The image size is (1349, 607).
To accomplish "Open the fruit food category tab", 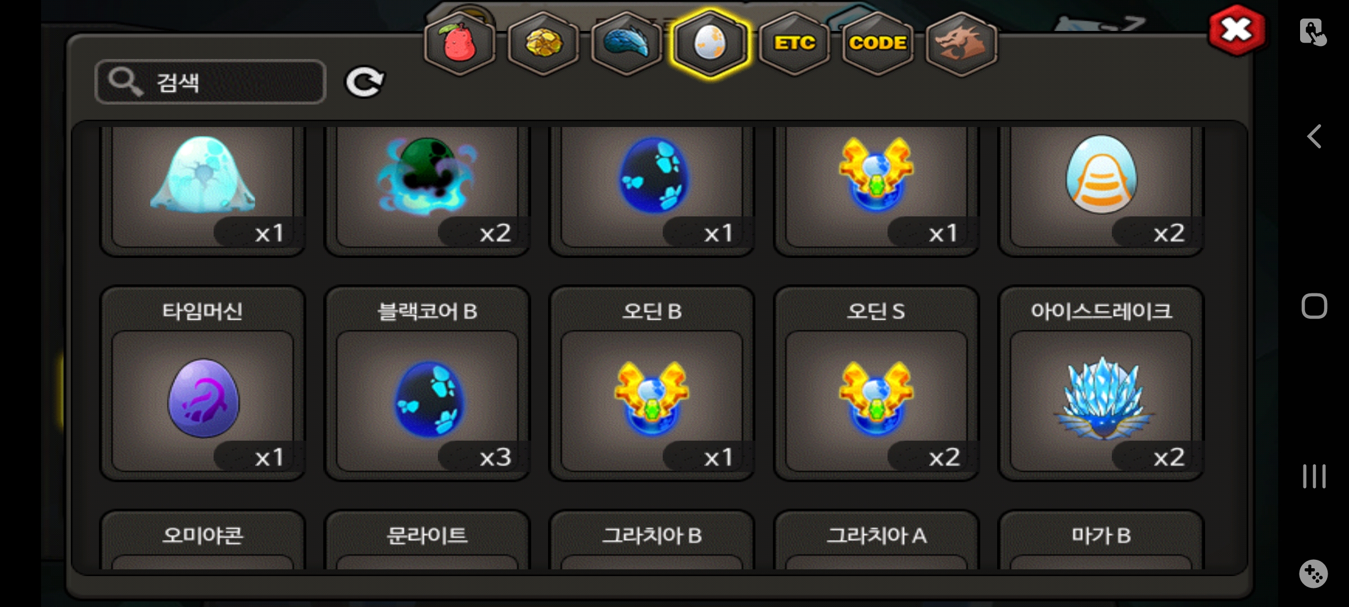I will tap(460, 43).
